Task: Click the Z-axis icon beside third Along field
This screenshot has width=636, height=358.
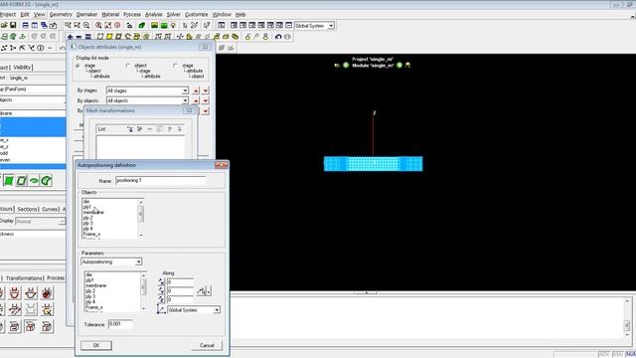Action: (x=161, y=299)
